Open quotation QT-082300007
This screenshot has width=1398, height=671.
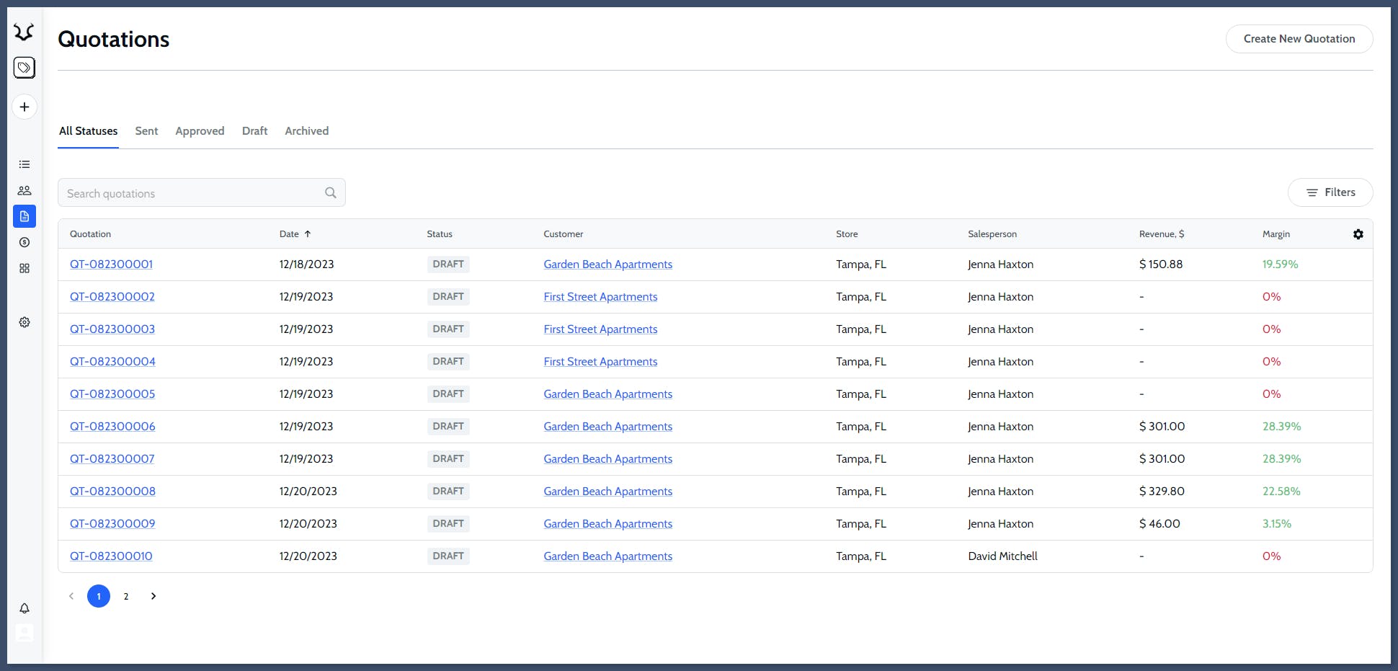(112, 459)
